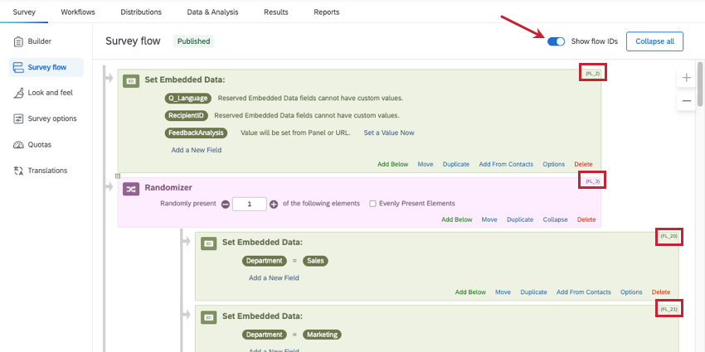Open the Workflows tab
Image resolution: width=705 pixels, height=352 pixels.
78,12
